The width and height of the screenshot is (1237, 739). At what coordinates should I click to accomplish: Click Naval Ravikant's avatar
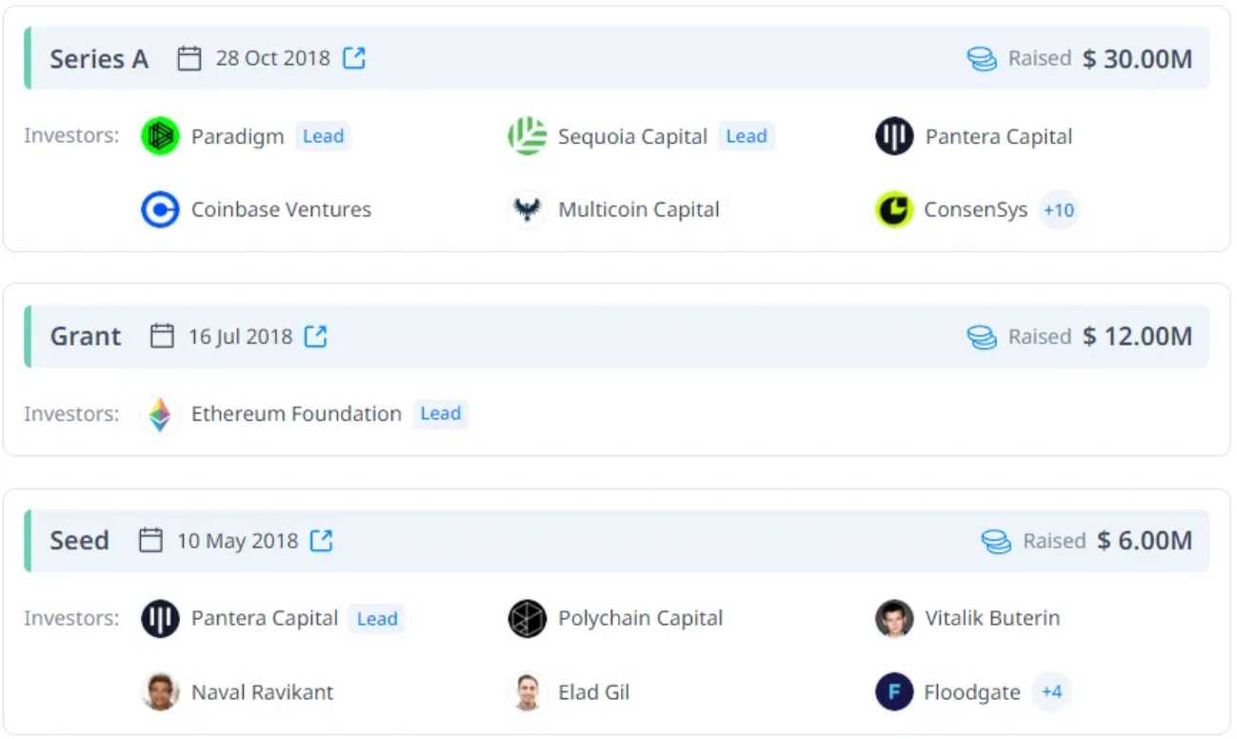[x=160, y=691]
